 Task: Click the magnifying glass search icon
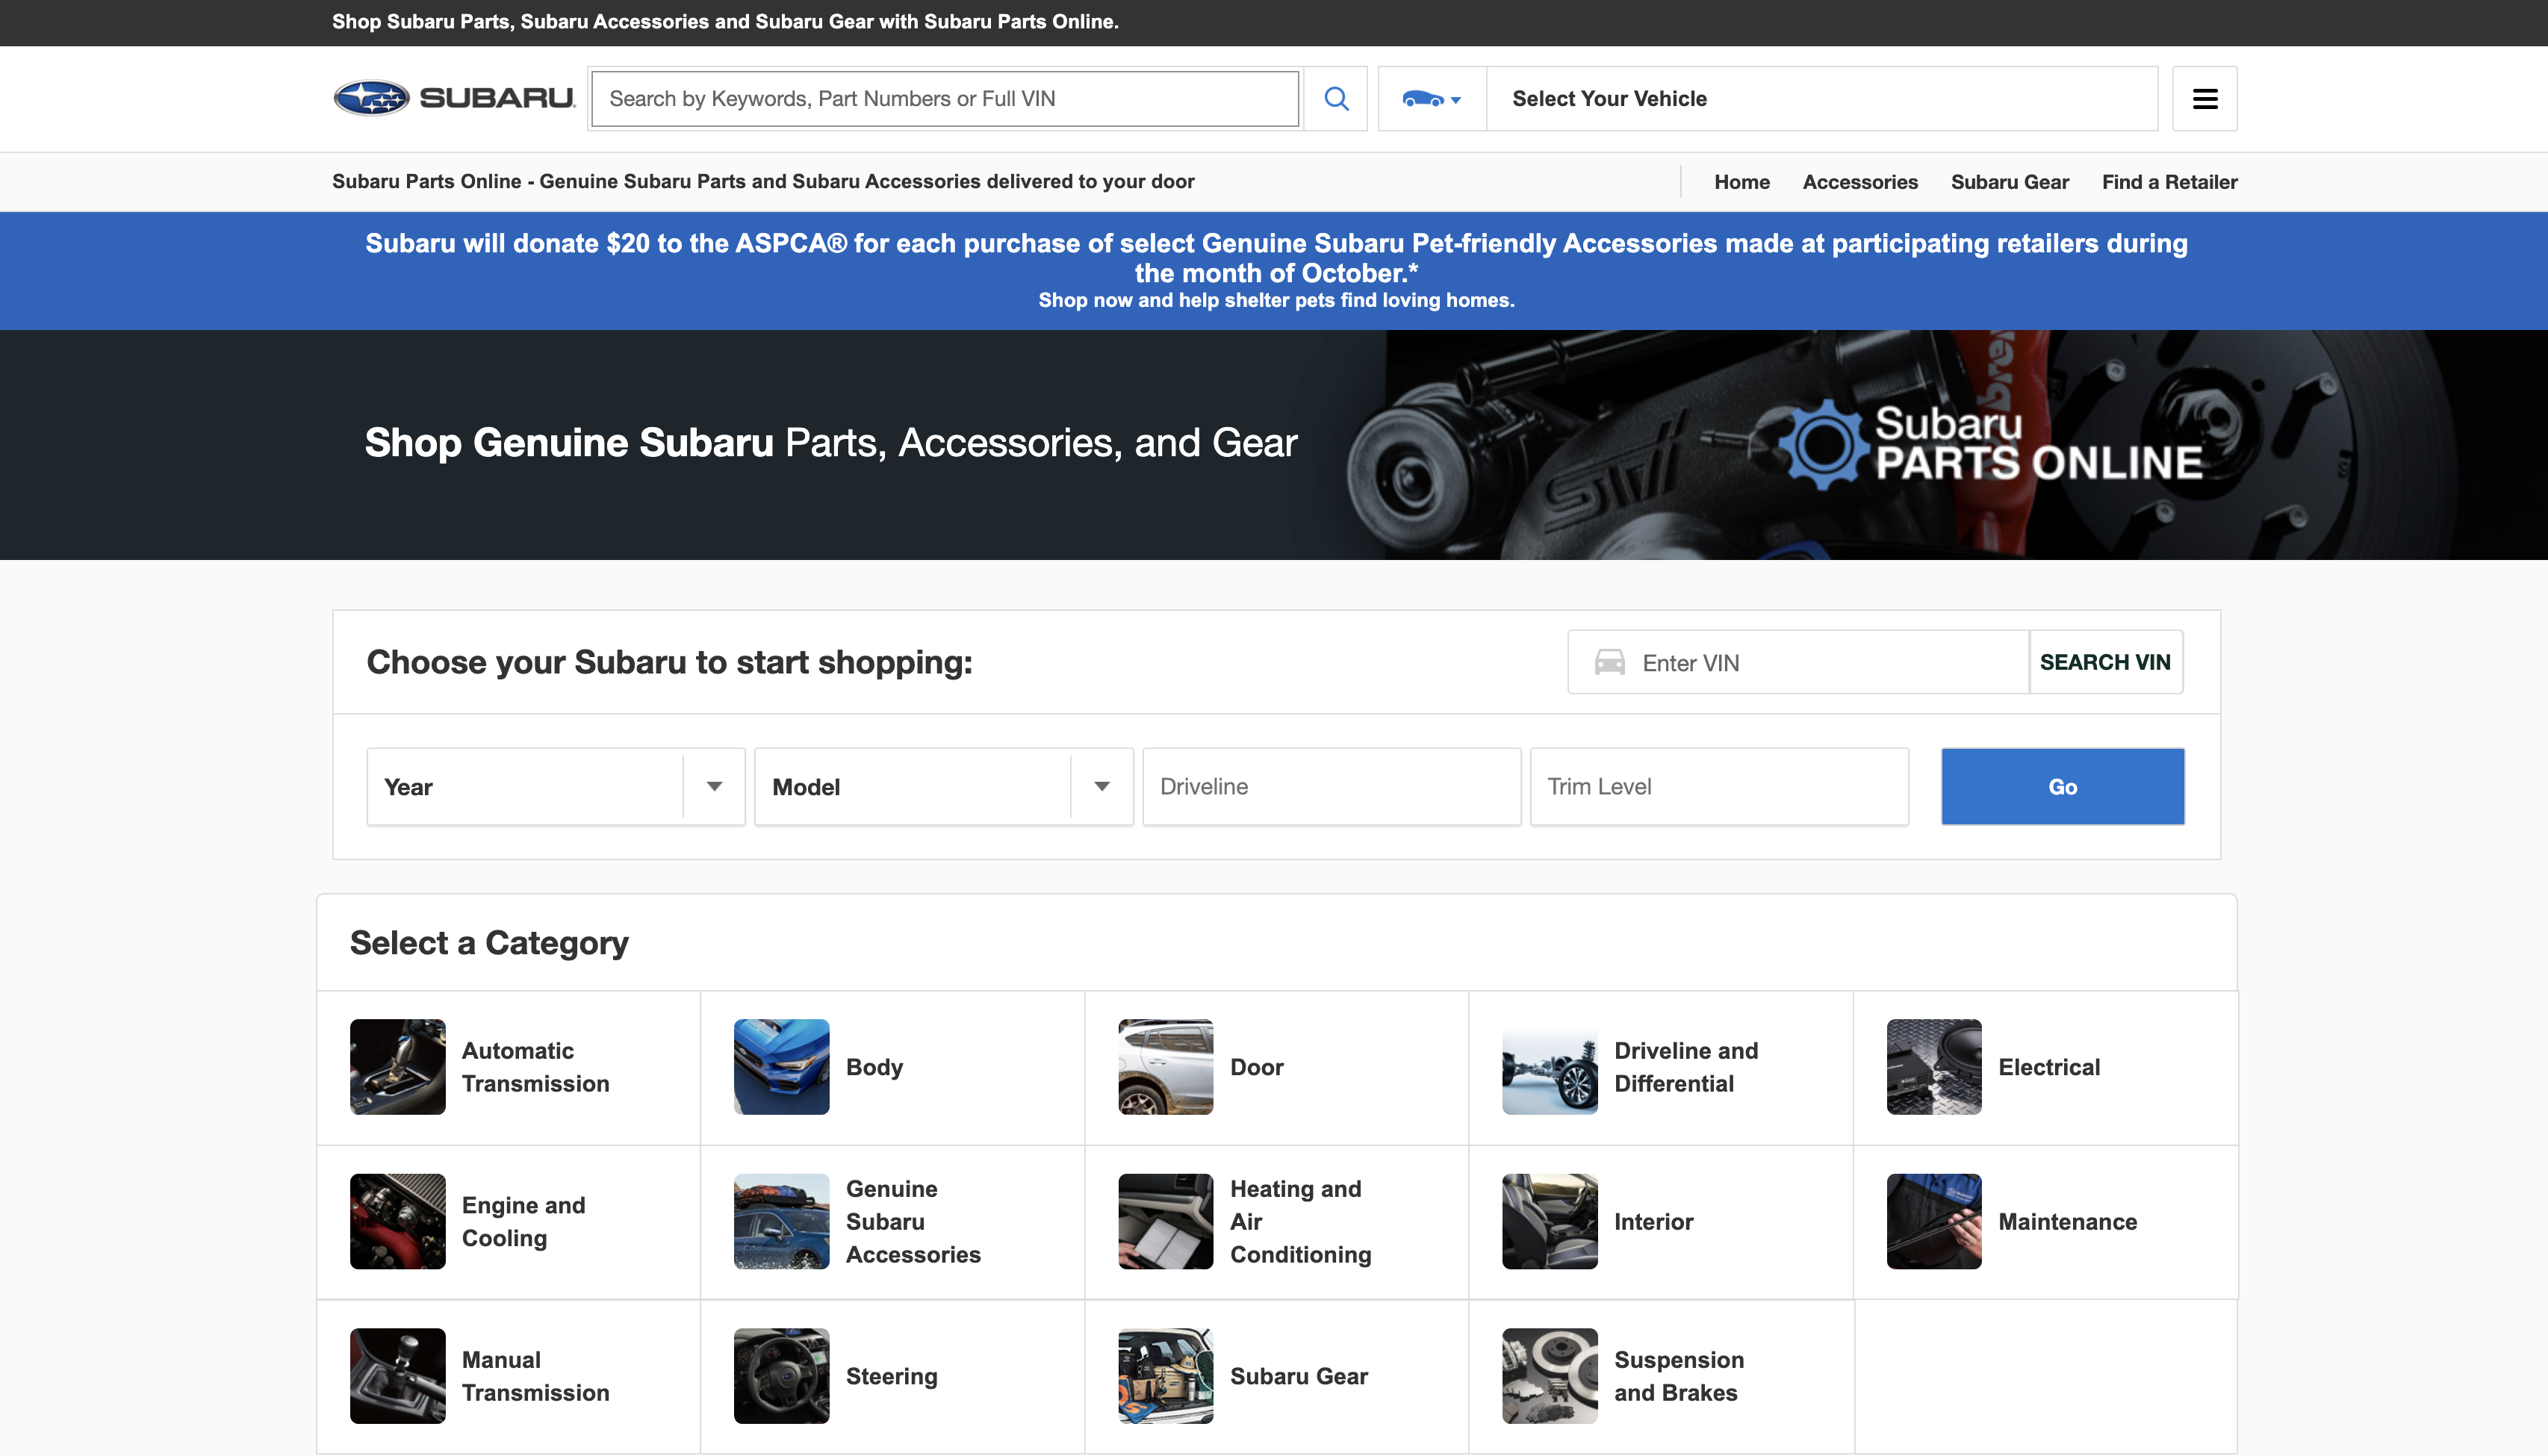pyautogui.click(x=1336, y=98)
